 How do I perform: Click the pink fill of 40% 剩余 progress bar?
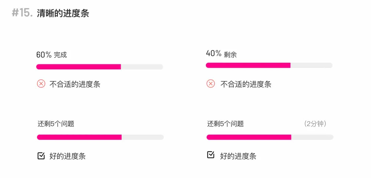pos(248,66)
